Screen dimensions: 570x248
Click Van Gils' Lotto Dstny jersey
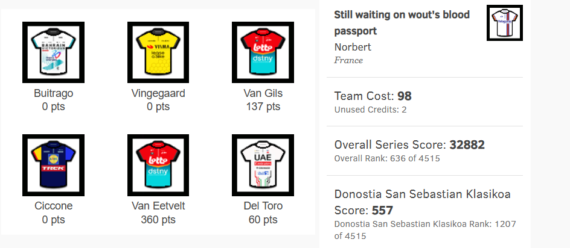click(263, 52)
